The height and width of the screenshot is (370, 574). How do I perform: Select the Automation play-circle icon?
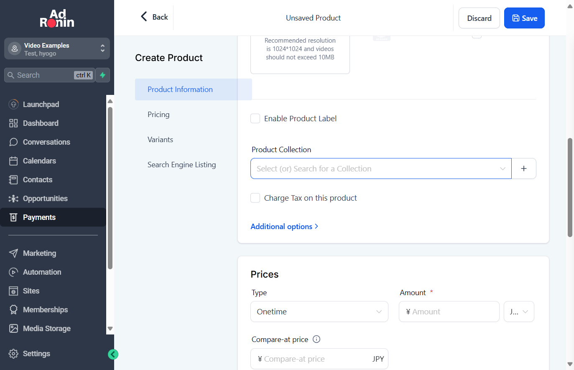tap(13, 272)
